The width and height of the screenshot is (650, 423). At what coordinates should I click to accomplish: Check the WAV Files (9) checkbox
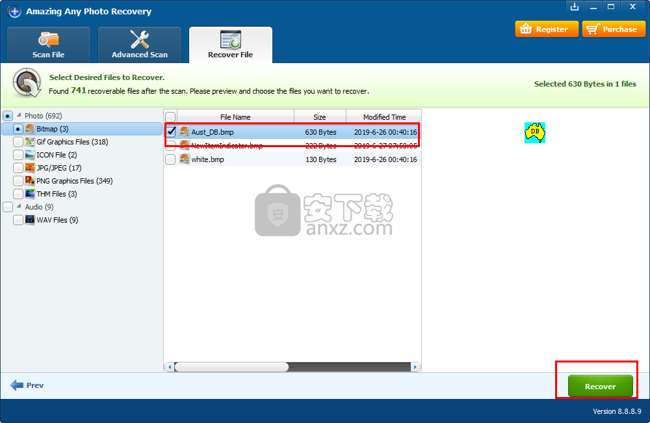(18, 220)
